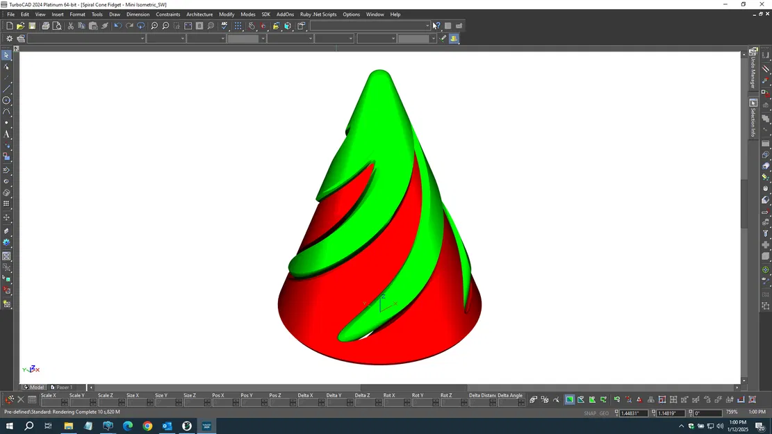Open the first wide dropdown in second toolbar
This screenshot has height=434, width=772.
pos(87,38)
